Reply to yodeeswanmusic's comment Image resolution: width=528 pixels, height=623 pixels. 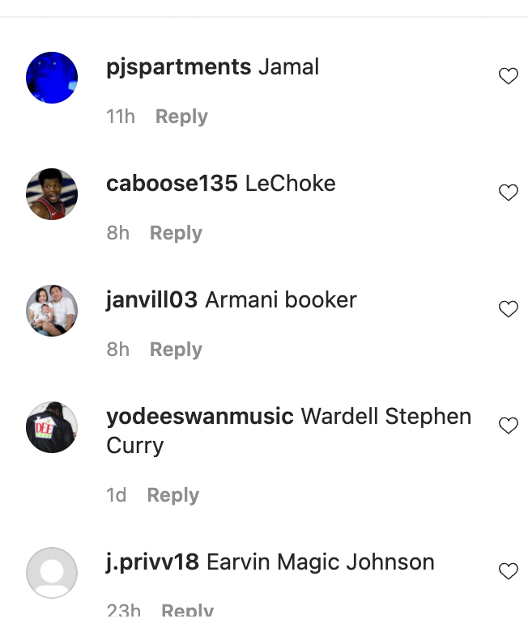coord(173,495)
